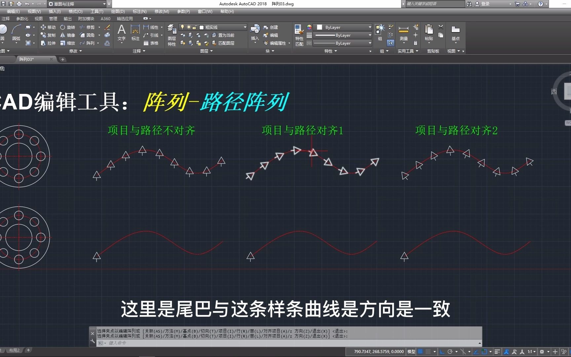
Task: Open the 参数(P) menu
Action: pyautogui.click(x=184, y=12)
